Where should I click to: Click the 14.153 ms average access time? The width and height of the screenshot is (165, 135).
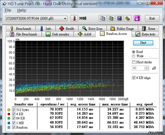85,109
